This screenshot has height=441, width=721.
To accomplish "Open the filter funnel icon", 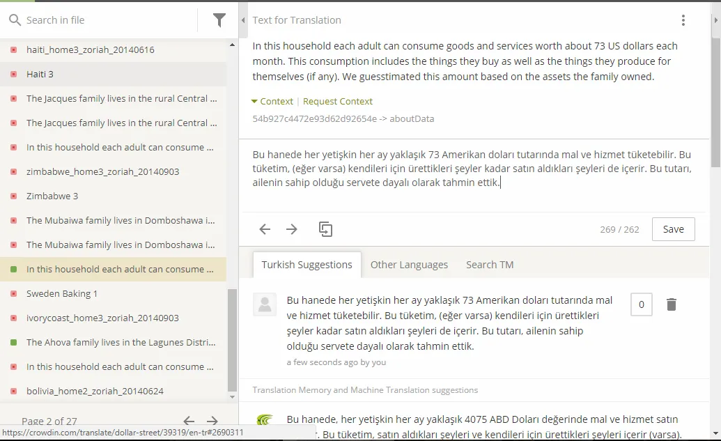I will tap(219, 20).
